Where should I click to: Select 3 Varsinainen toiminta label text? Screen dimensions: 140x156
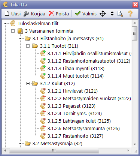(49, 31)
